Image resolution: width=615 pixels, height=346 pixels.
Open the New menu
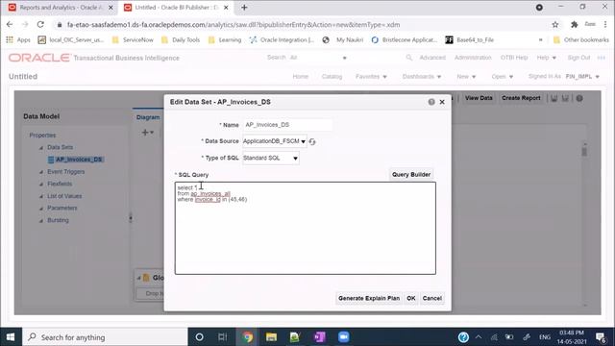point(466,77)
